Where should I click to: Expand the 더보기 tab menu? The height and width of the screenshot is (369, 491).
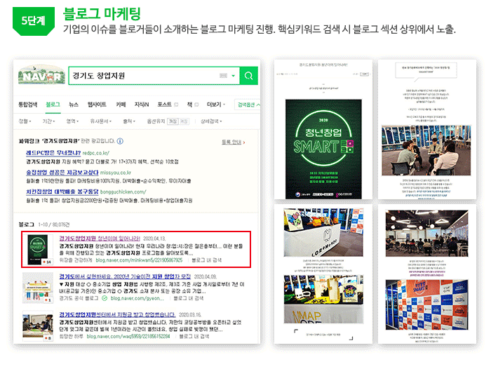pos(216,105)
